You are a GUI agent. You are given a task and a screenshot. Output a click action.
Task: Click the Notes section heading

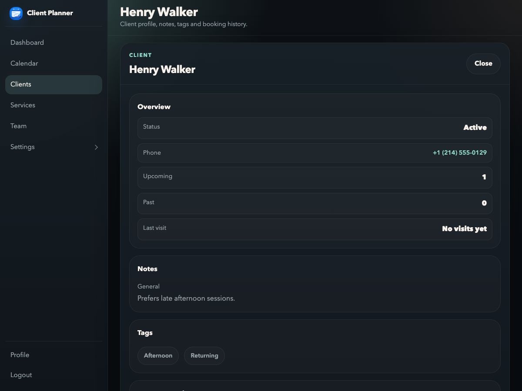coord(147,269)
